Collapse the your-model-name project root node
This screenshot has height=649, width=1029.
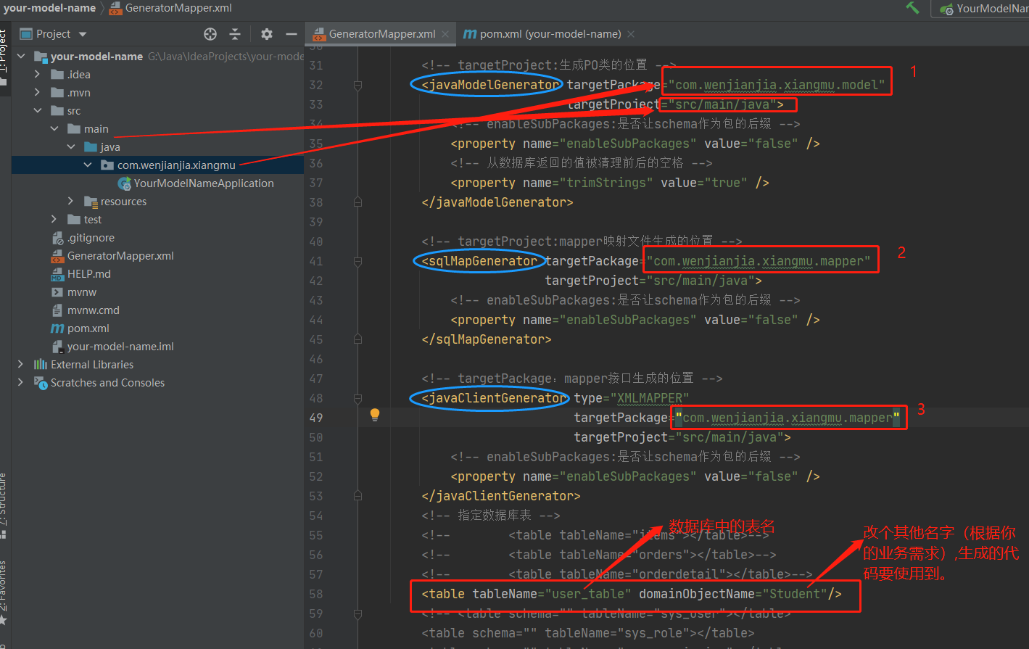point(20,57)
